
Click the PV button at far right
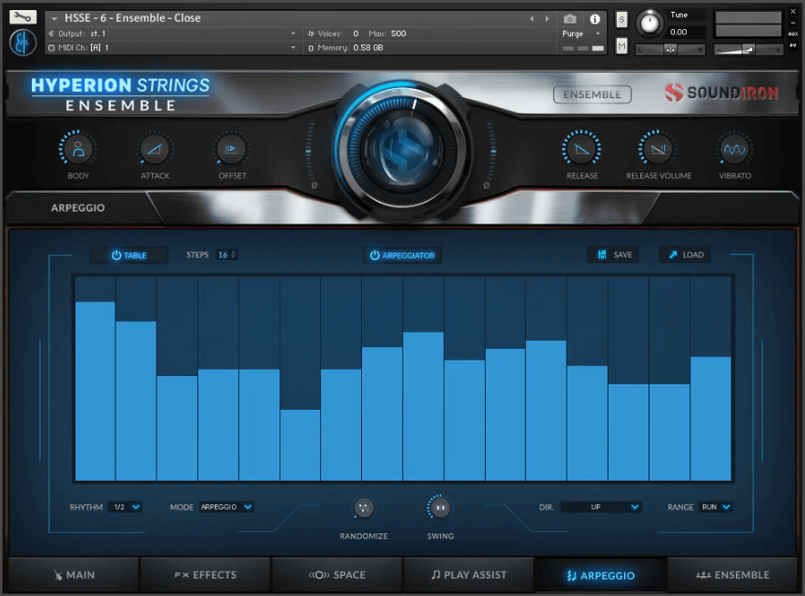(x=793, y=45)
